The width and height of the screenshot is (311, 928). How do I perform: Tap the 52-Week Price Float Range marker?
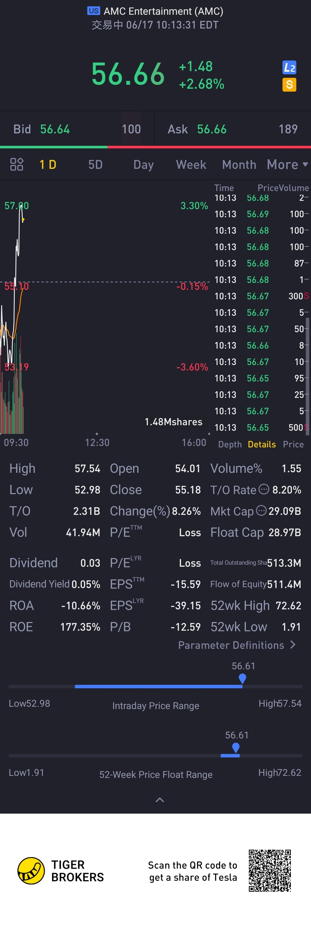click(x=236, y=748)
